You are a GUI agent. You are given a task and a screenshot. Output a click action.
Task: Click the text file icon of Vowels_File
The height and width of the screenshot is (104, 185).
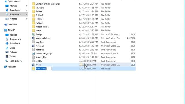(x=34, y=57)
